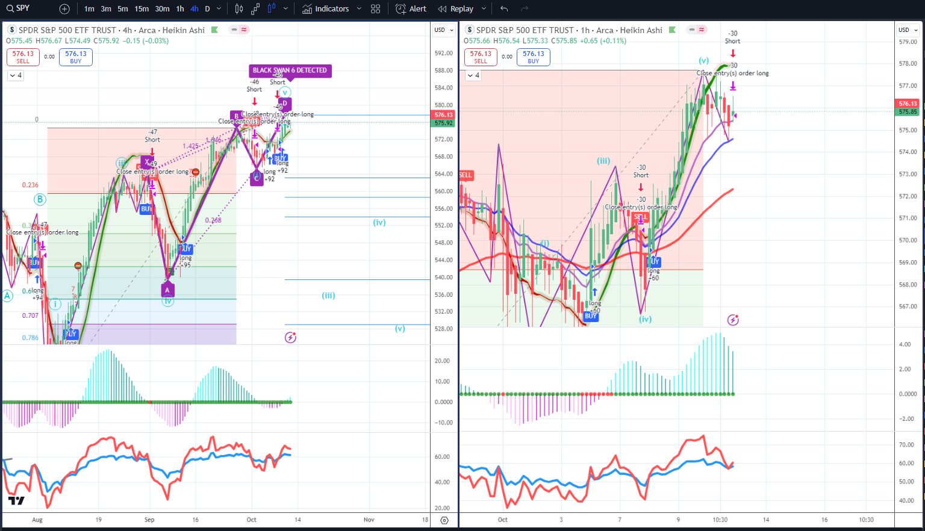The height and width of the screenshot is (531, 925).
Task: Create a new Alert
Action: 411,9
